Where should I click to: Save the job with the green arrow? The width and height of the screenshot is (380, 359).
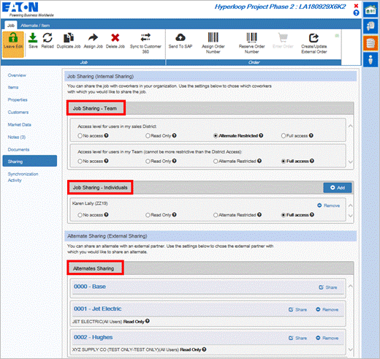33,38
